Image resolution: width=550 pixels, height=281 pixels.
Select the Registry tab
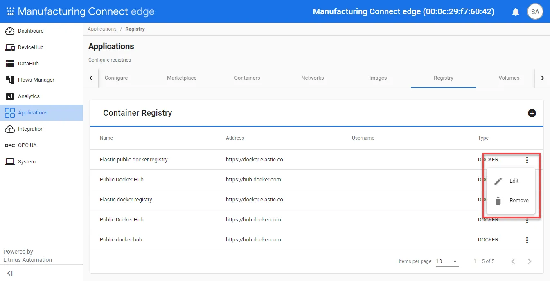tap(444, 78)
